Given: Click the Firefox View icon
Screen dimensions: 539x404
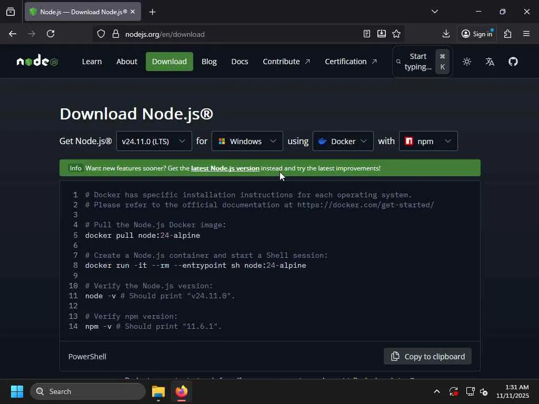Looking at the screenshot, I should click(x=11, y=12).
